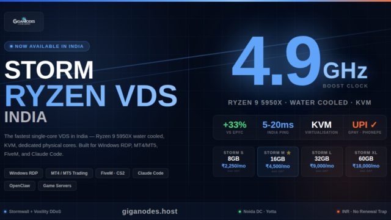The width and height of the screenshot is (391, 220).
Task: Click the ₹4,500/mo price
Action: click(278, 166)
